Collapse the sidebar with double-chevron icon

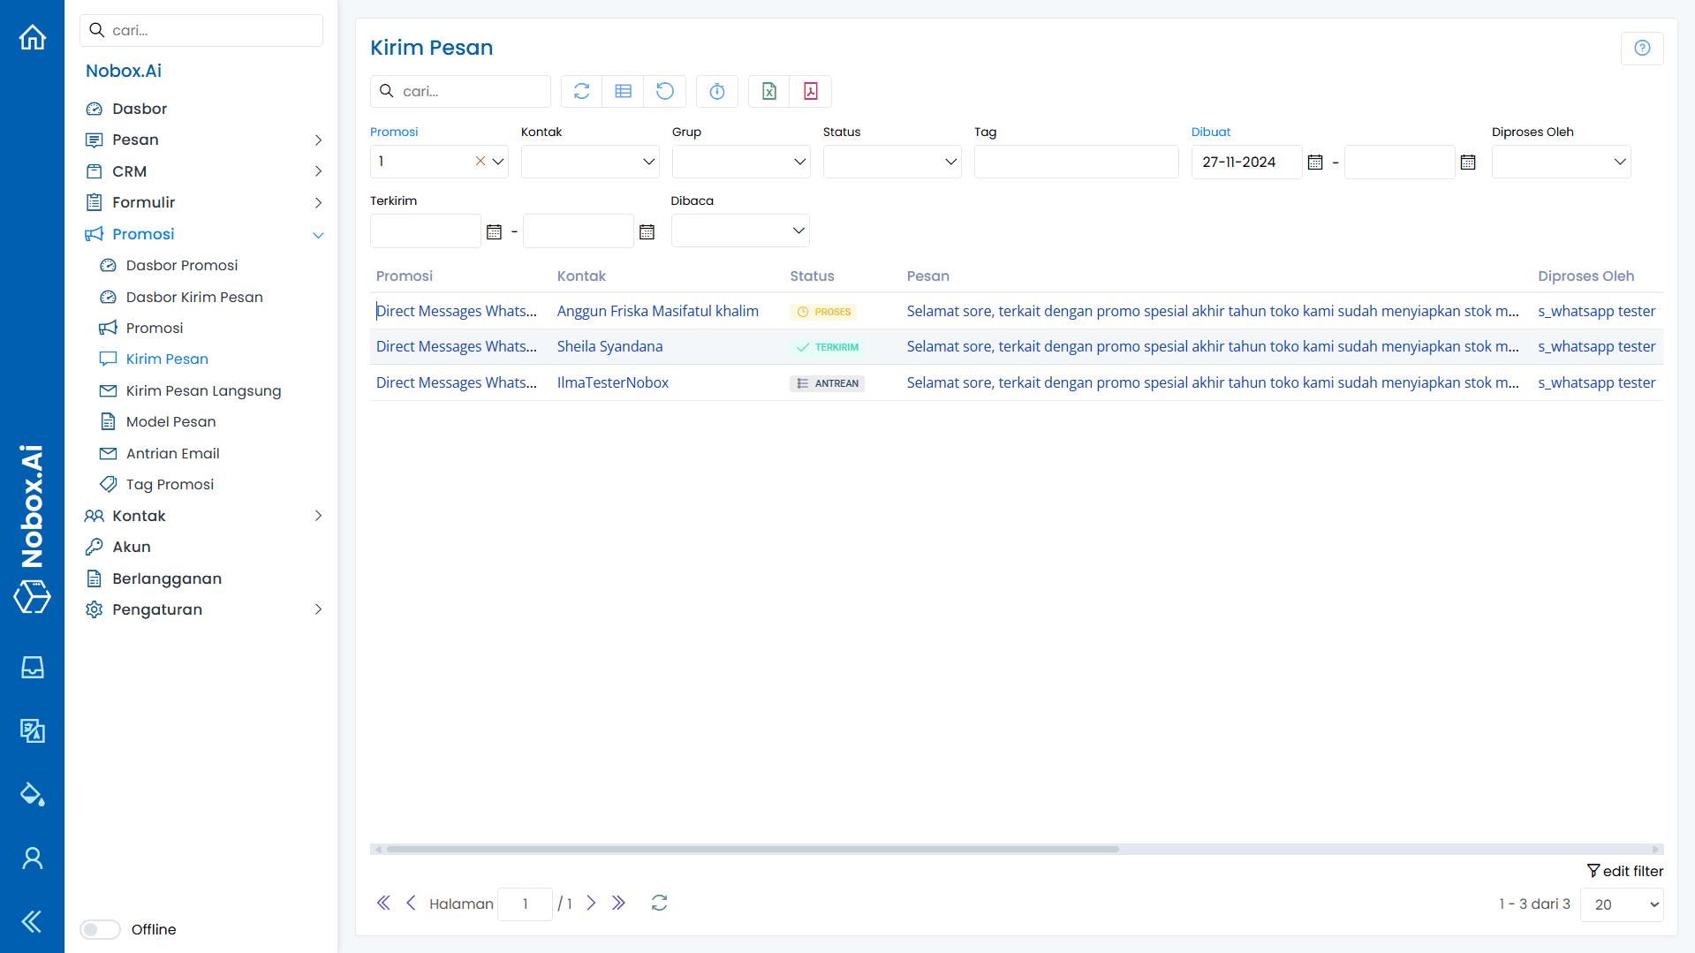tap(32, 921)
